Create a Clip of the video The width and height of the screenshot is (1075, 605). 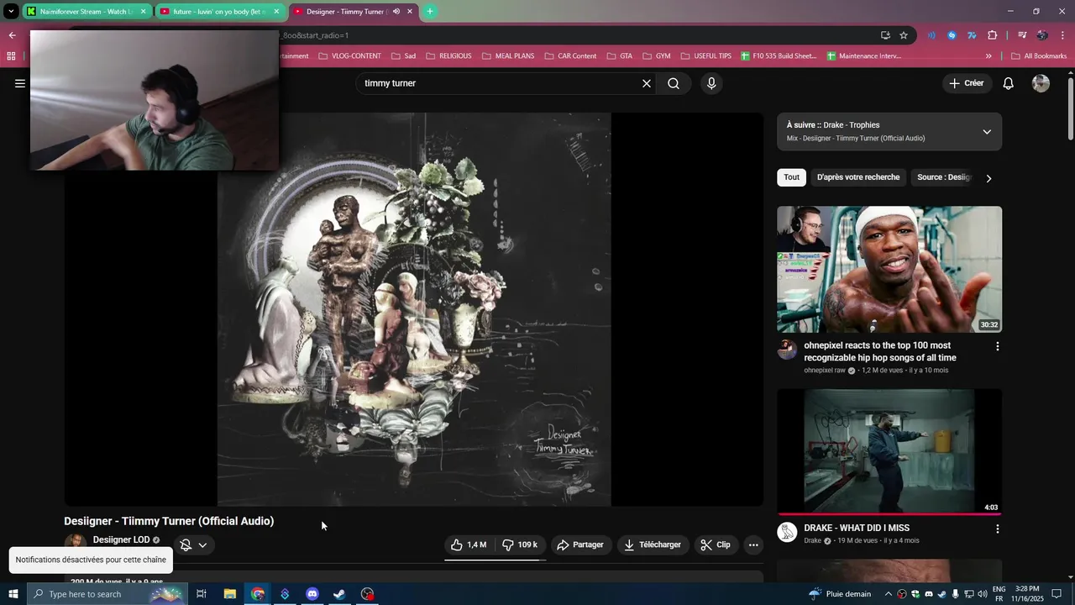pyautogui.click(x=716, y=544)
